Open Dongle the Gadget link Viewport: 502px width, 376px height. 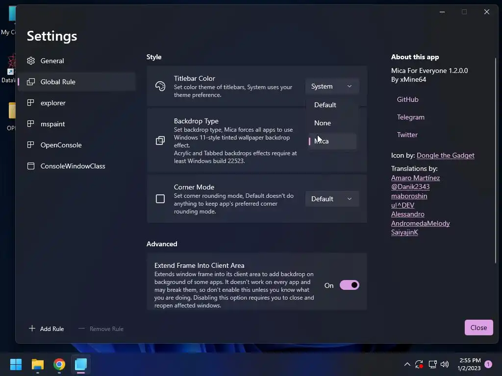[x=445, y=155]
